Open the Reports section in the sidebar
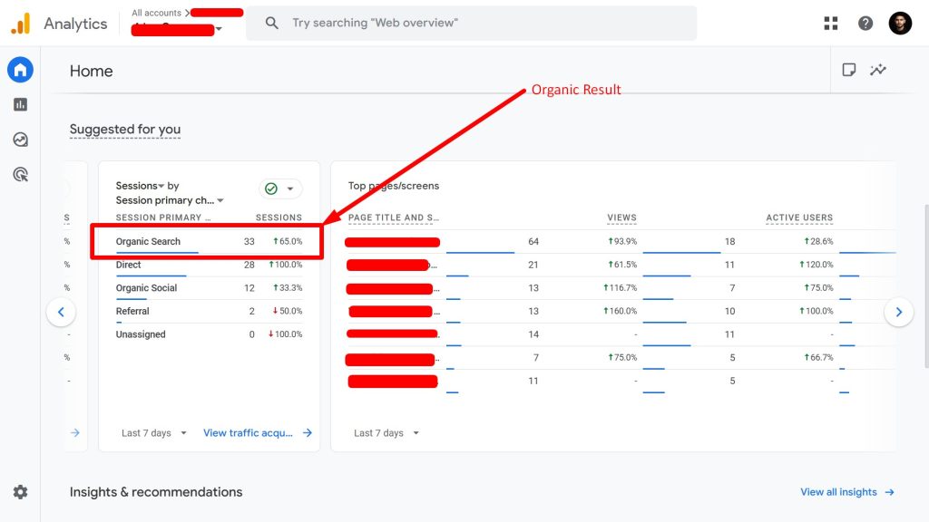The height and width of the screenshot is (522, 929). click(x=20, y=104)
